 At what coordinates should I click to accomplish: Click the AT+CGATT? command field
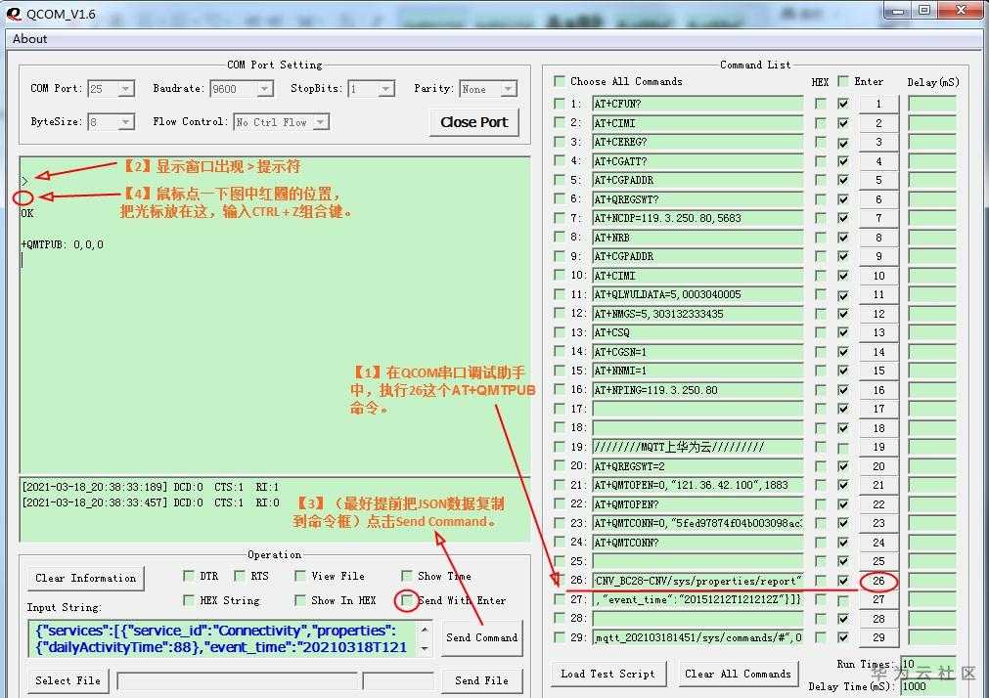tap(697, 160)
